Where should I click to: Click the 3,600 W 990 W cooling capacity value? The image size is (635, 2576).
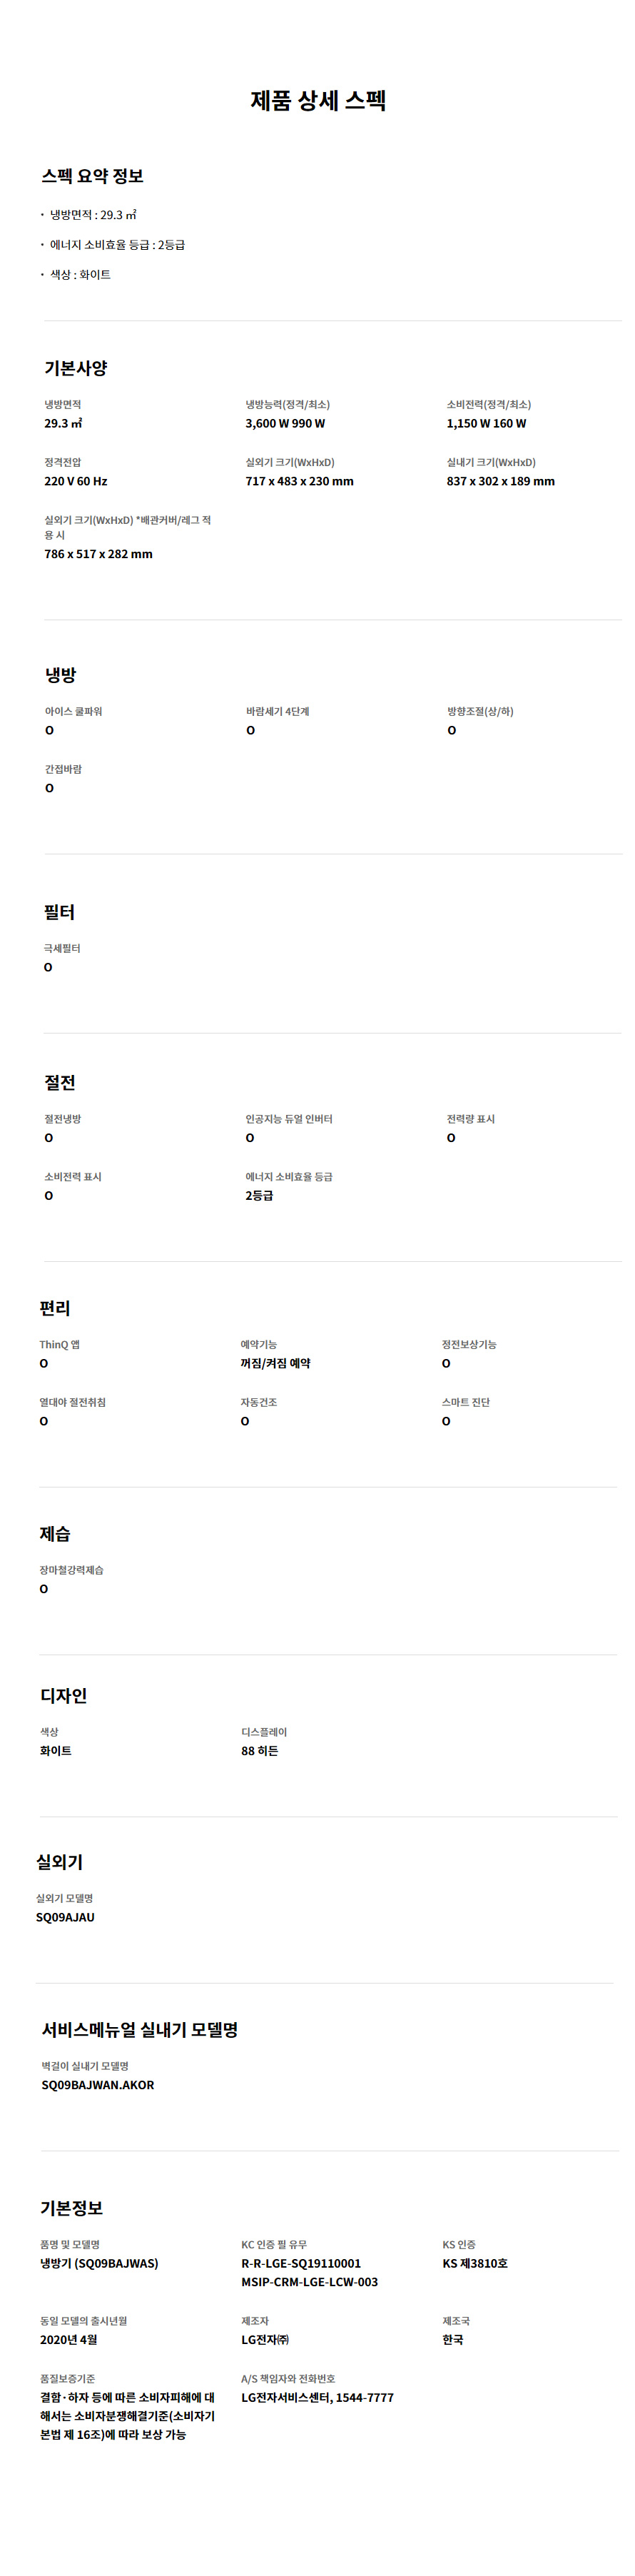[x=285, y=424]
